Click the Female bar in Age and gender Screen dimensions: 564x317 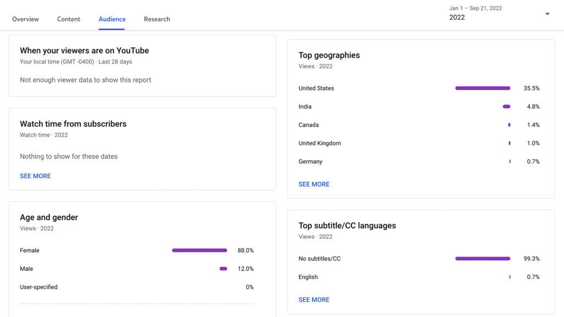199,250
